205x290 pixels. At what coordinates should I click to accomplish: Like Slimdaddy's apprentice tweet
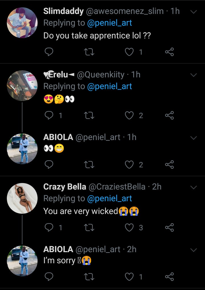click(x=130, y=52)
